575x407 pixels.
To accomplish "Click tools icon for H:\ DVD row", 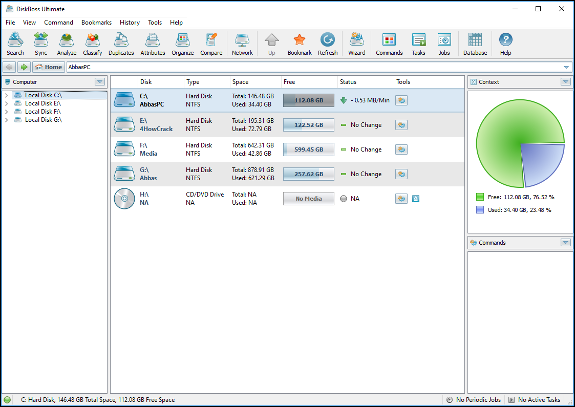I will tap(401, 199).
